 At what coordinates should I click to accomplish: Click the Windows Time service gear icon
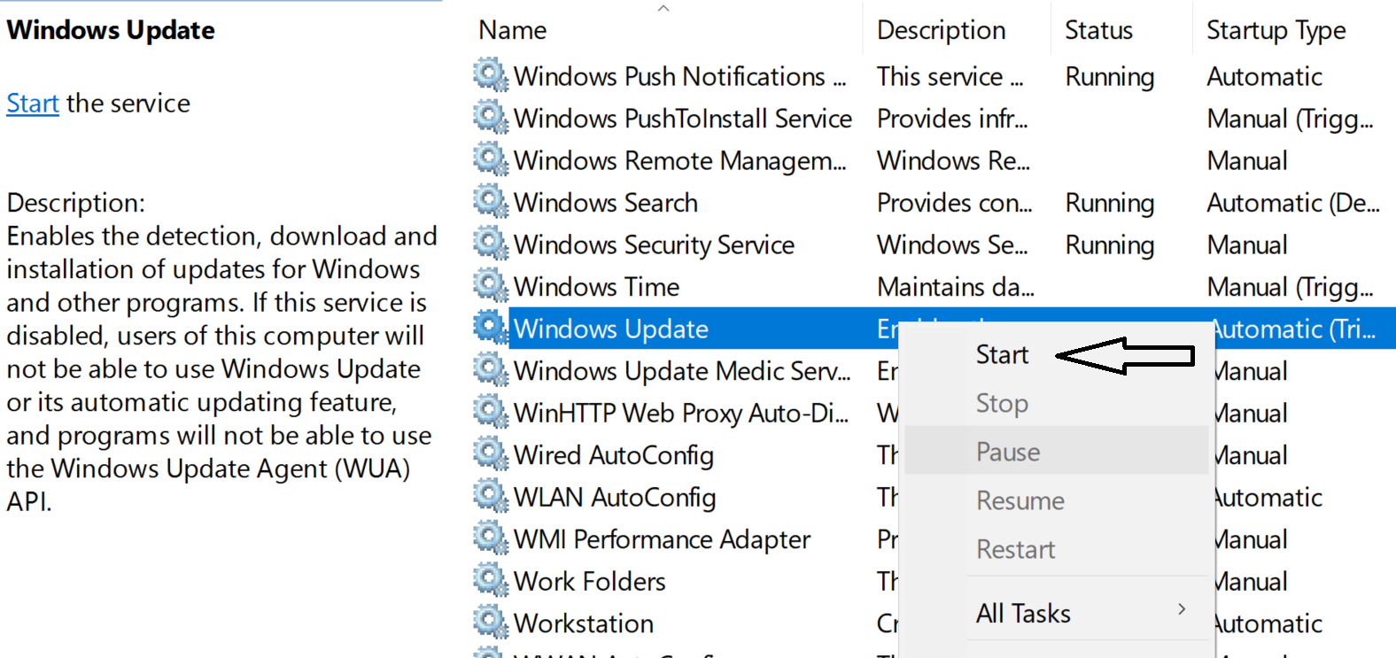pos(491,285)
